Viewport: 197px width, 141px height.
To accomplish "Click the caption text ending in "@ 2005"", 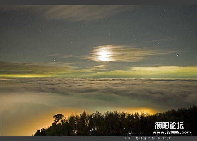I will tap(147, 138).
